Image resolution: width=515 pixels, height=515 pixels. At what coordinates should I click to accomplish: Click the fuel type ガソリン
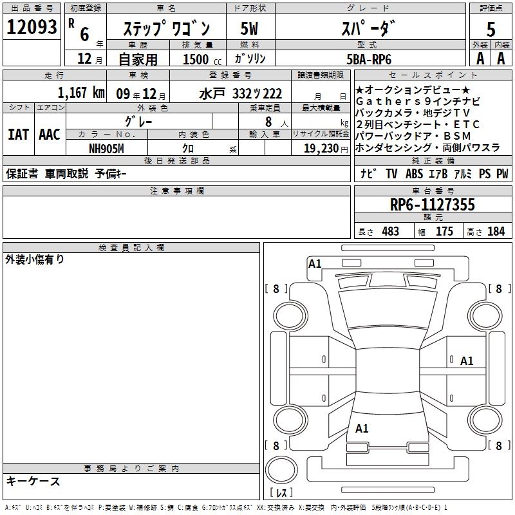[x=250, y=59]
